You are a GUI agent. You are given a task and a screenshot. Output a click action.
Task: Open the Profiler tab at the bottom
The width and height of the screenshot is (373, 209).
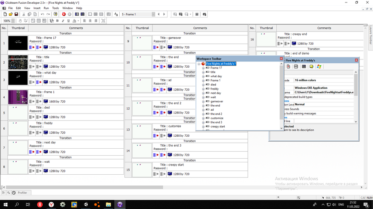pyautogui.click(x=20, y=192)
